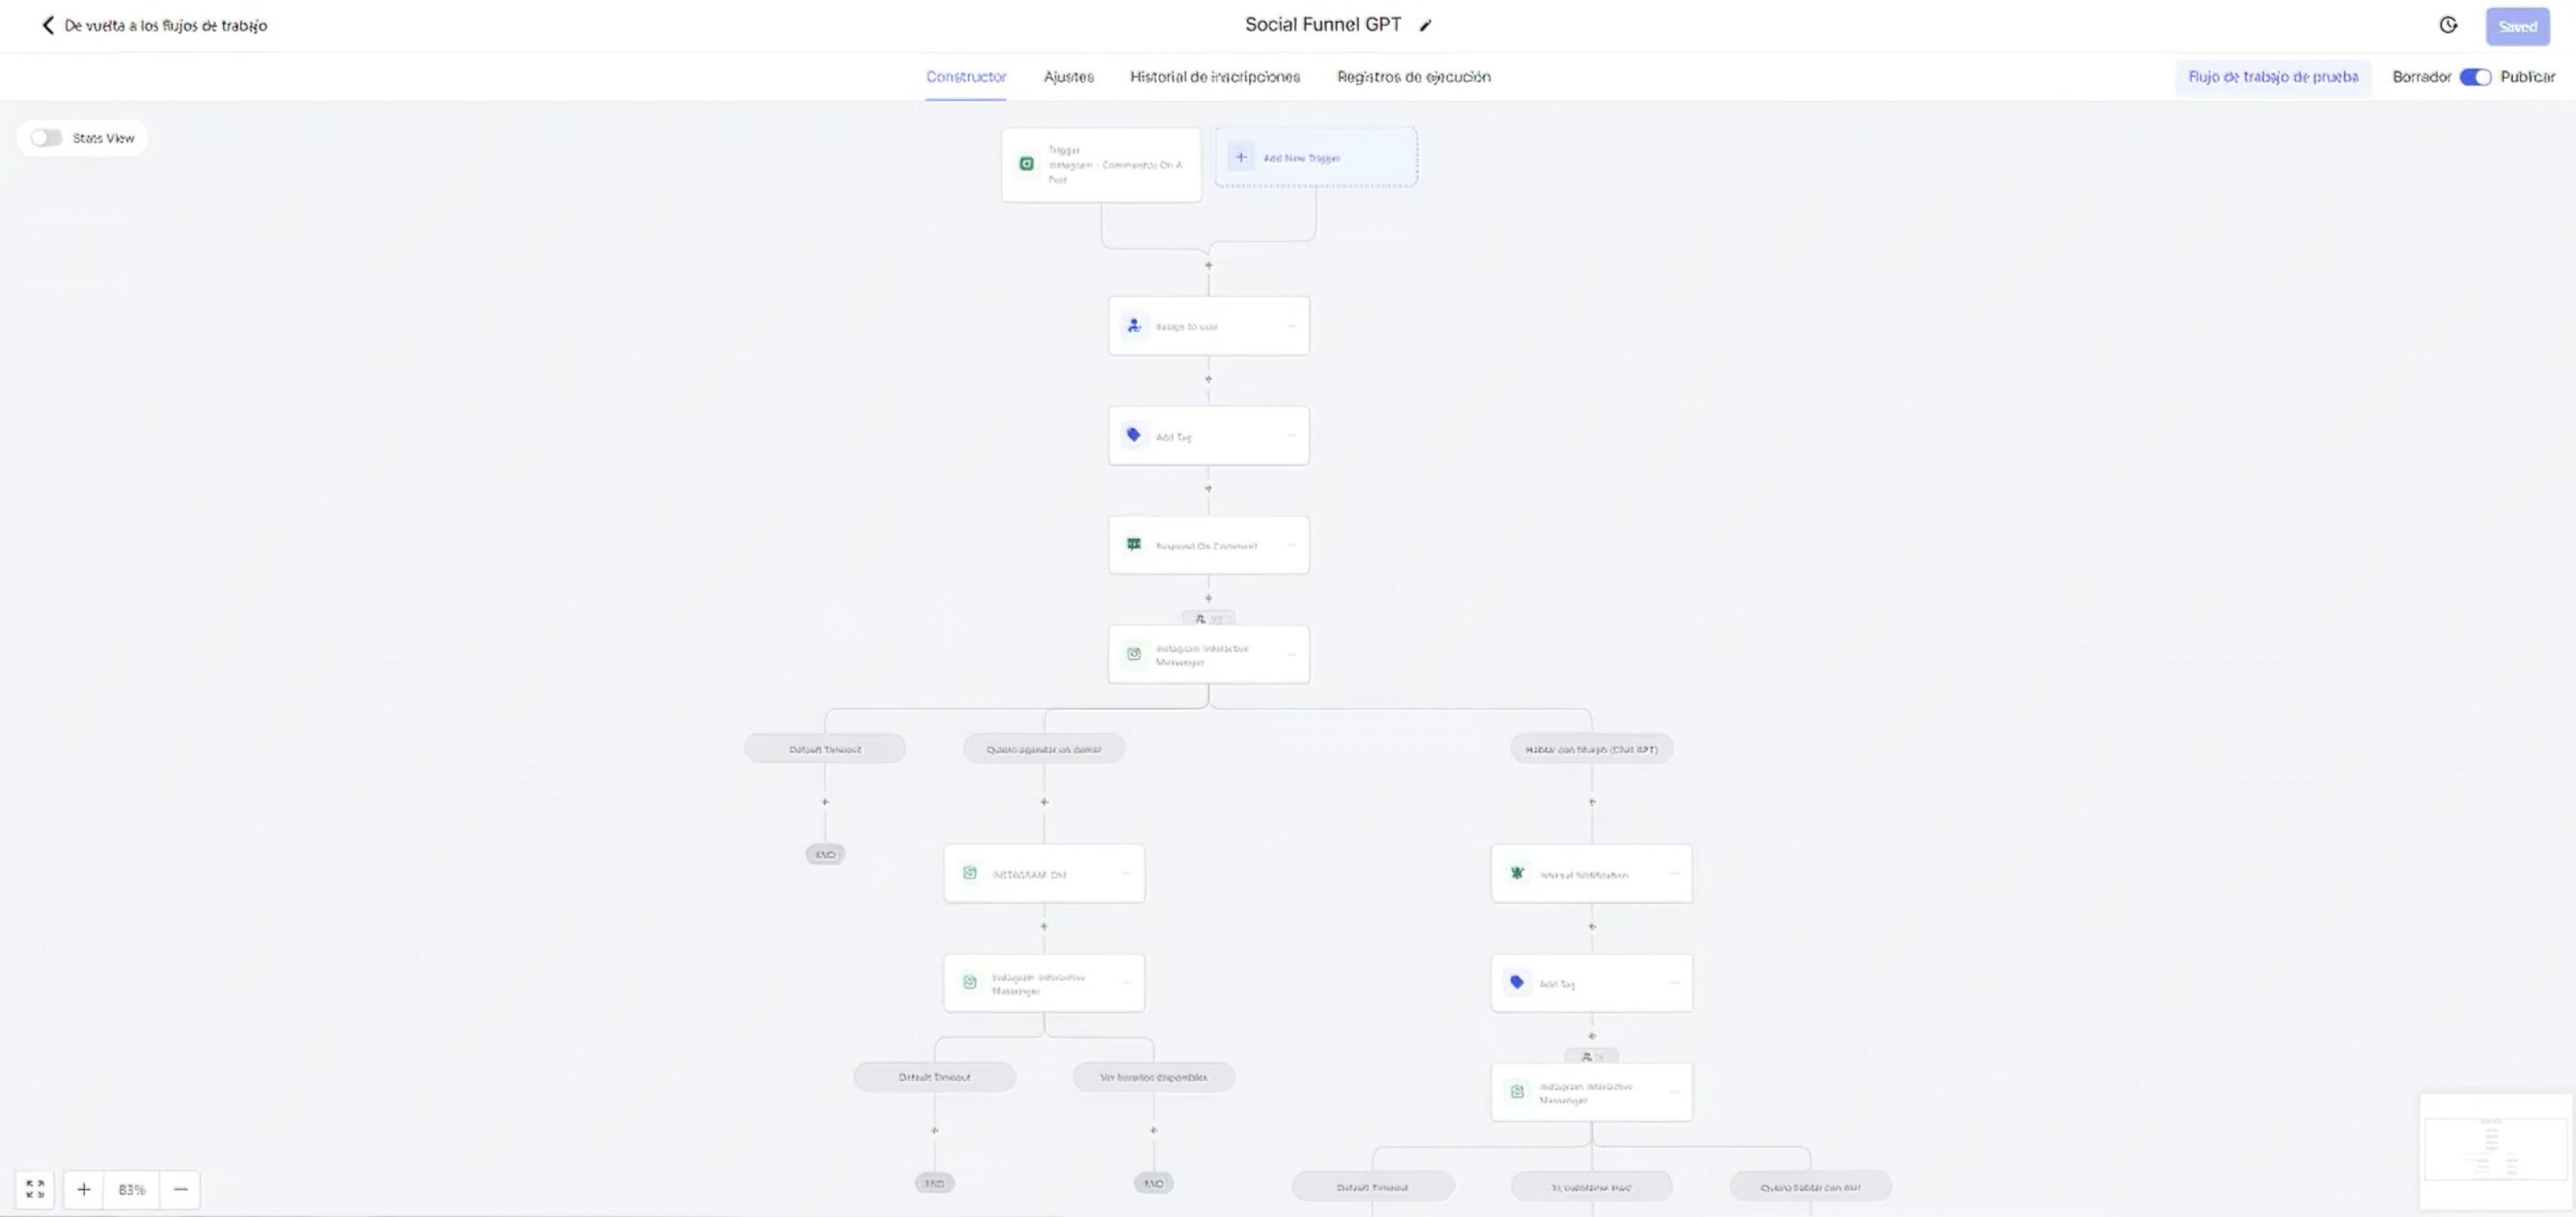Zoom out with the minus button

[x=180, y=1189]
